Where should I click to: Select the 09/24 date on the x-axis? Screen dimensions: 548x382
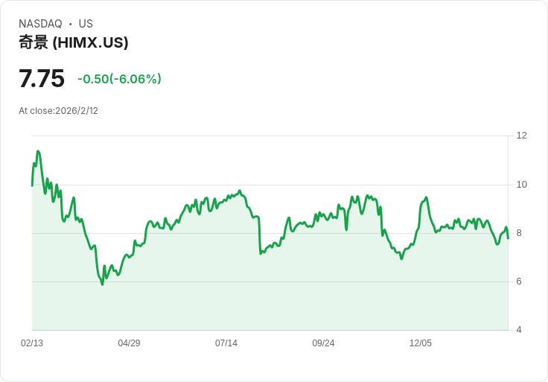pos(323,343)
